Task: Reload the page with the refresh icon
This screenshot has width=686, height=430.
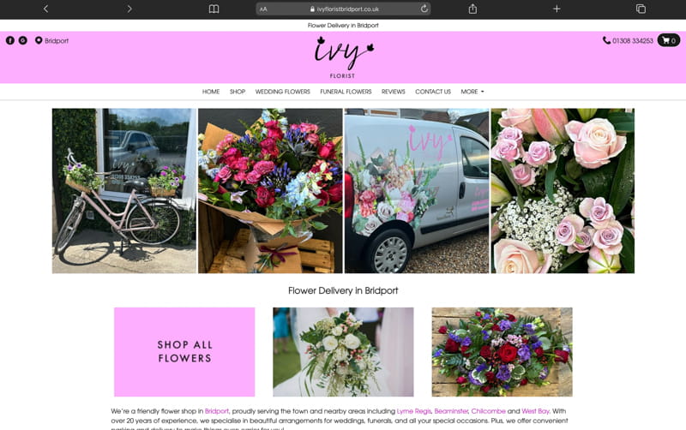Action: point(424,9)
